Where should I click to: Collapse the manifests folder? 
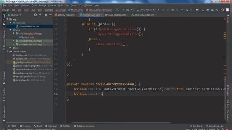(11, 23)
